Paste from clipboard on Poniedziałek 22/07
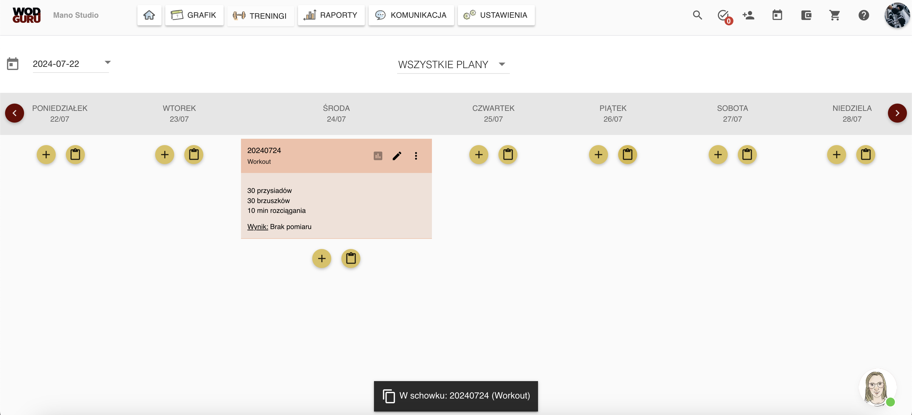 75,154
